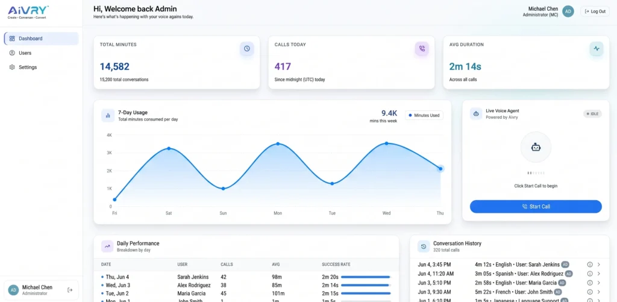Click the phone icon in Calls Today card
Viewport: 617px width, 302px height.
[422, 48]
